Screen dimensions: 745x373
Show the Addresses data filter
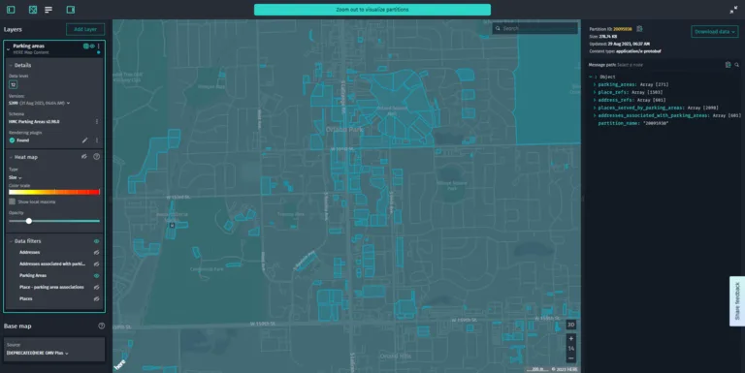pyautogui.click(x=96, y=253)
